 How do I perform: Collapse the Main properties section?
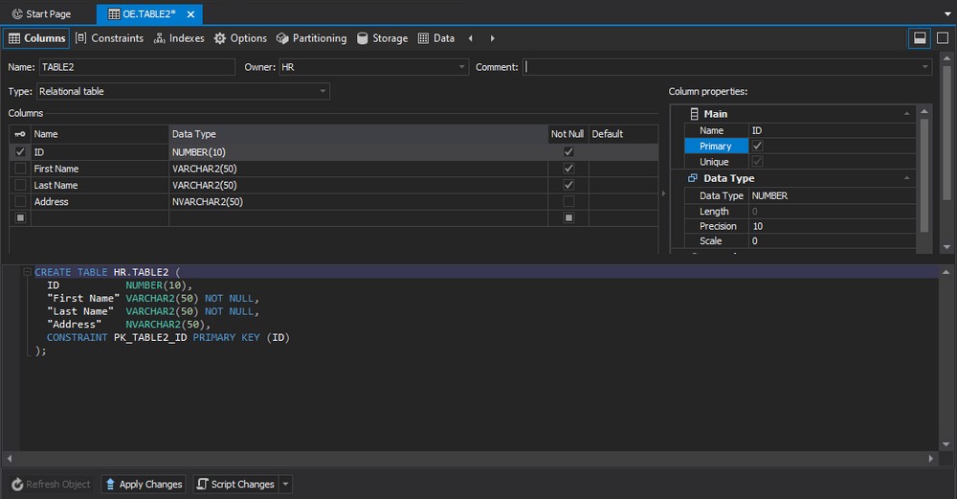(x=906, y=114)
